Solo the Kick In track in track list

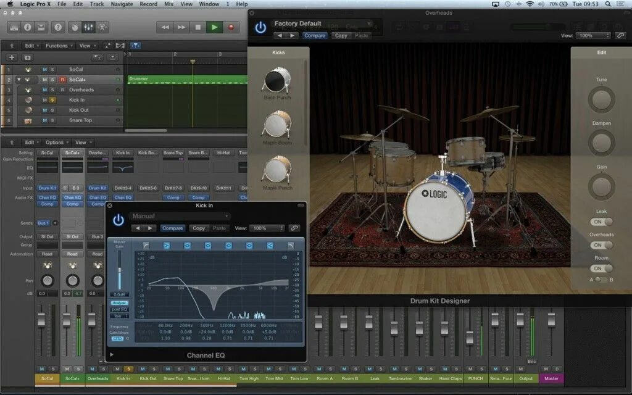[52, 100]
